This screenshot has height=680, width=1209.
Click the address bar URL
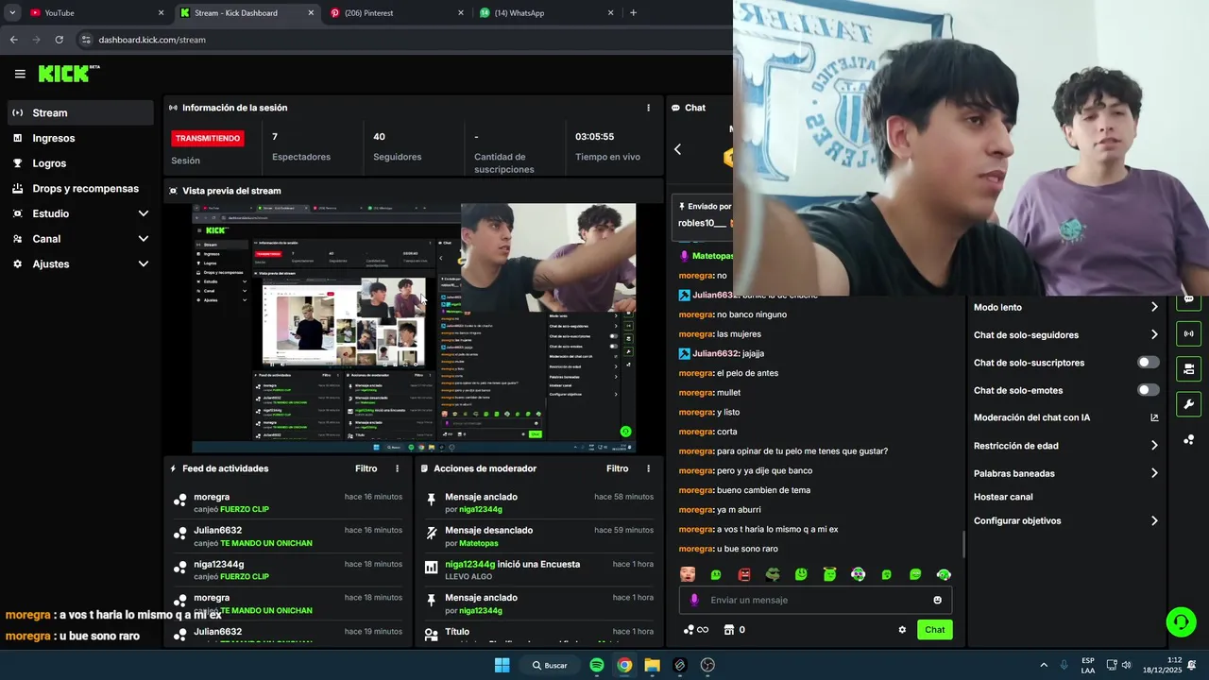[152, 40]
